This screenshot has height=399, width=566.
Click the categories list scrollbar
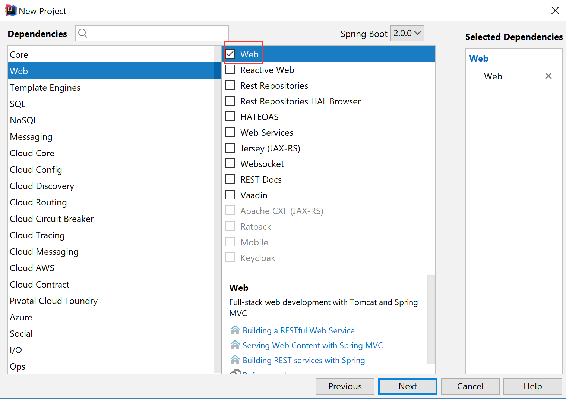coord(218,210)
